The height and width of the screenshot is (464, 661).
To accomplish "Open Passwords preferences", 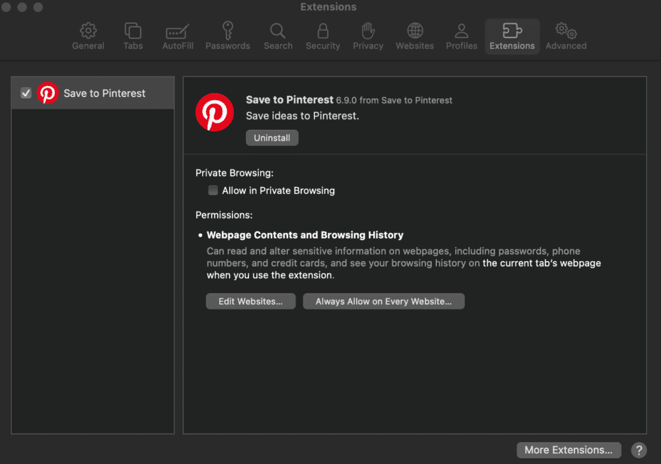I will click(228, 36).
